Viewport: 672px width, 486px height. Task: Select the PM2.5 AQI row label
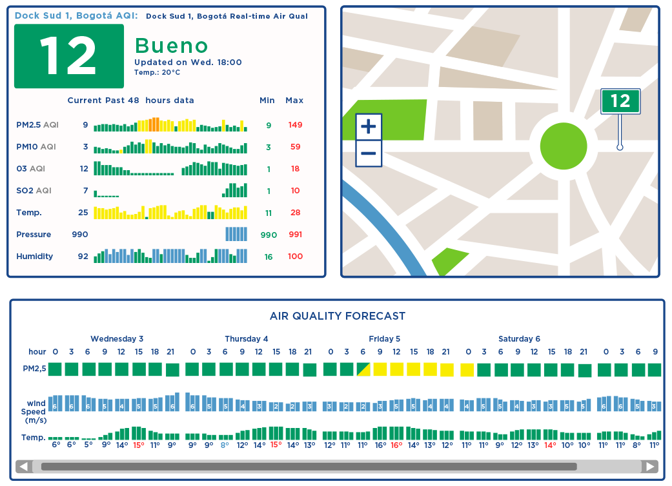tap(37, 125)
